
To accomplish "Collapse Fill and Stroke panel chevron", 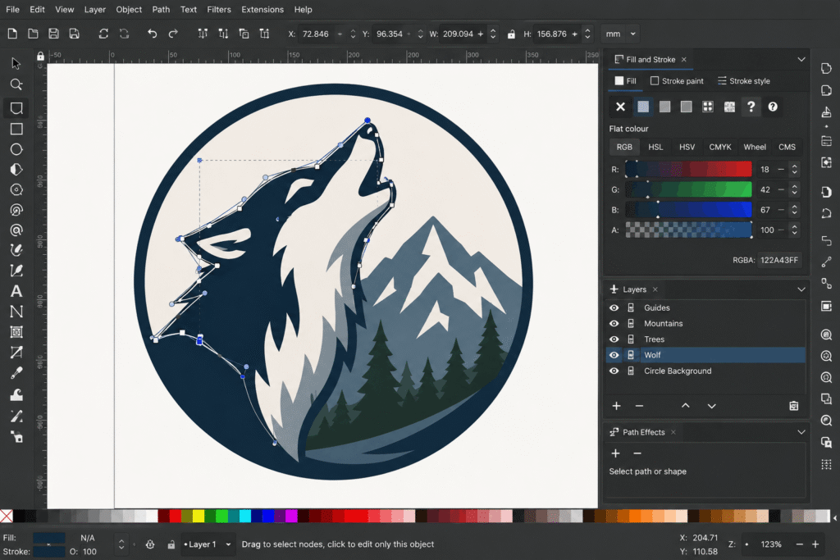I will click(x=801, y=59).
